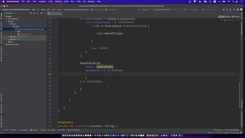This screenshot has width=245, height=138.
Task: Click the green Run app button
Action: [x=175, y=10]
